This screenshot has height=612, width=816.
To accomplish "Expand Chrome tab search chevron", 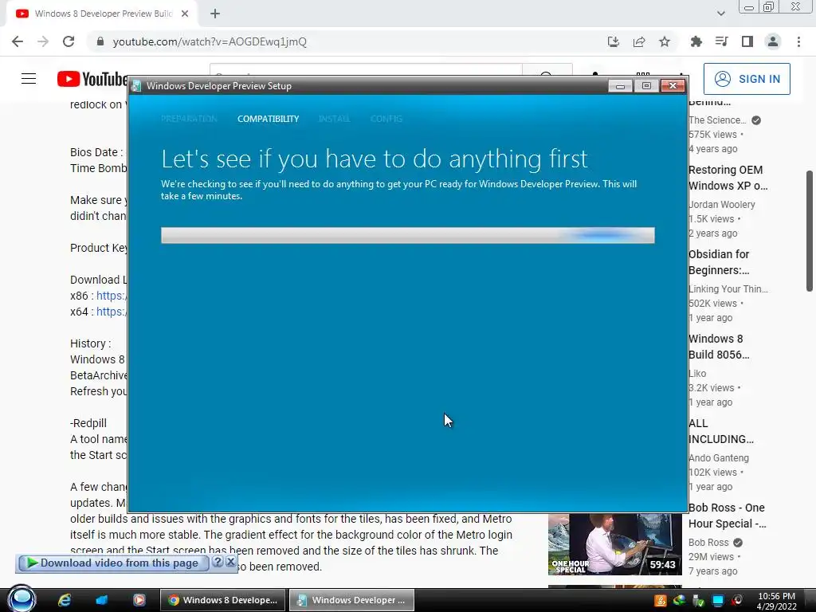I will 720,14.
